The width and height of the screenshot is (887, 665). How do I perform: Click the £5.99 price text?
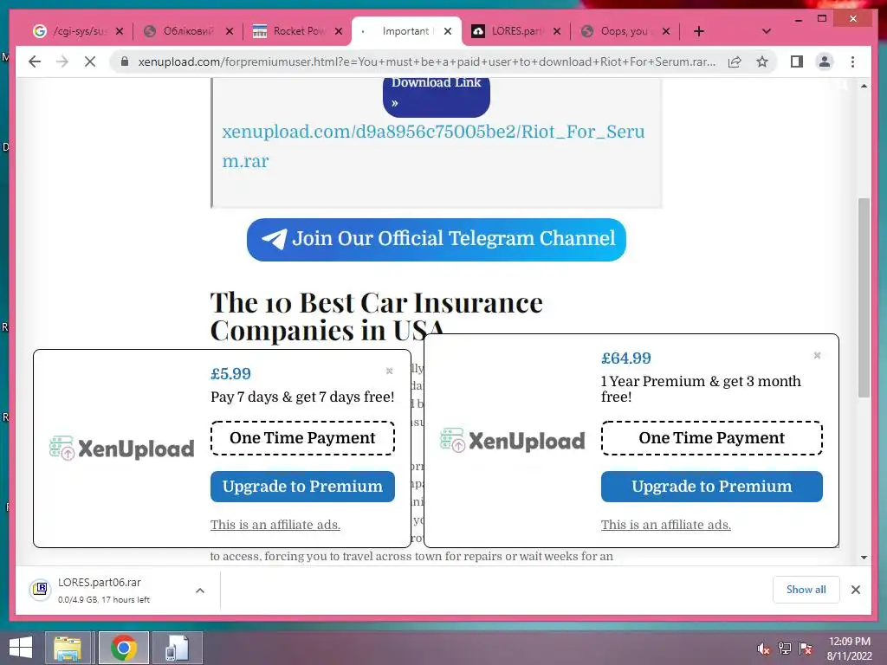click(x=230, y=374)
